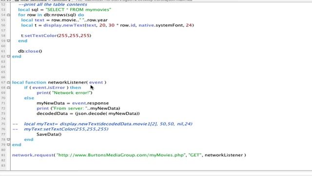
Task: Toggle the fold marker on line 78
Action: pyautogui.click(x=9, y=139)
